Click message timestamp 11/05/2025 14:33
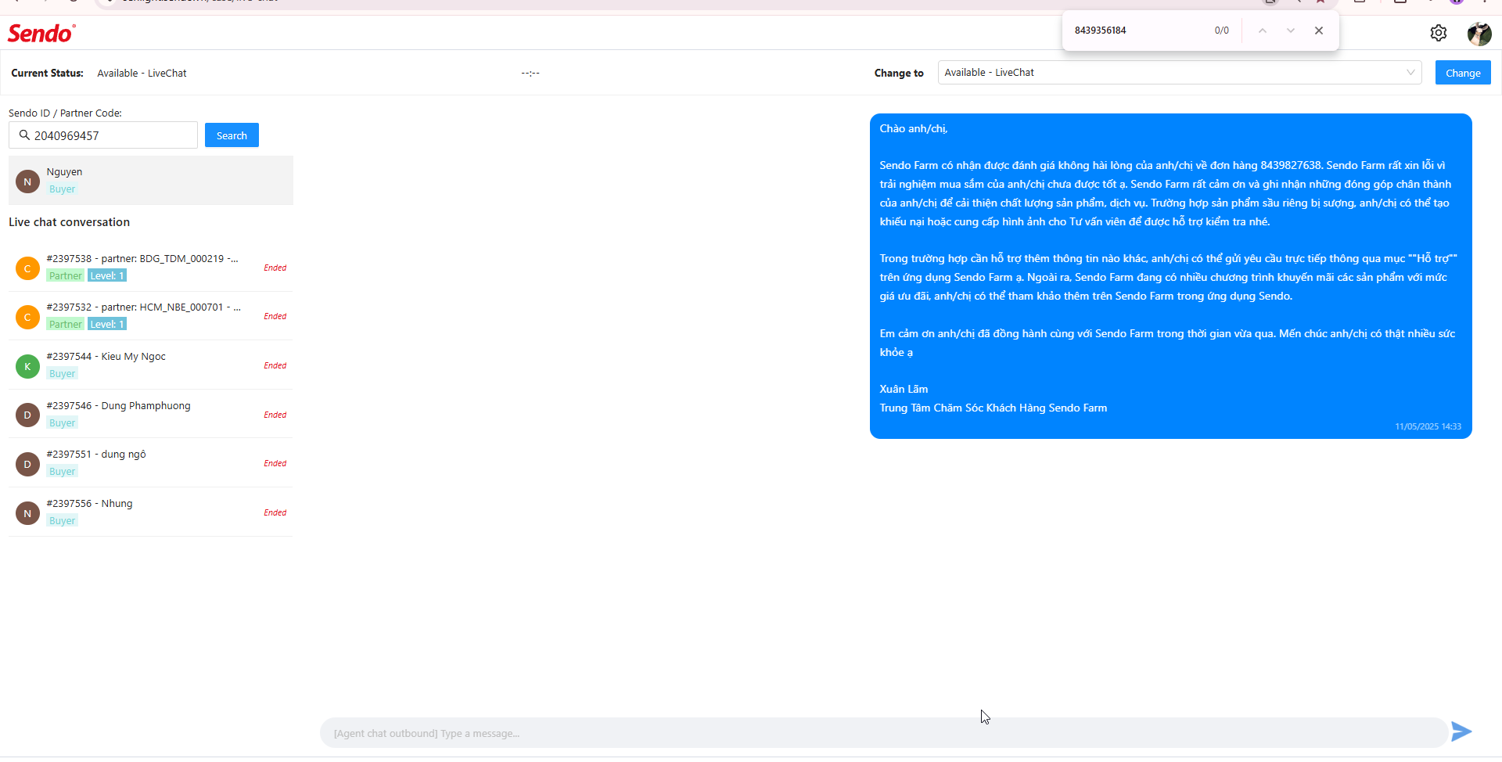Image resolution: width=1502 pixels, height=762 pixels. (x=1428, y=426)
